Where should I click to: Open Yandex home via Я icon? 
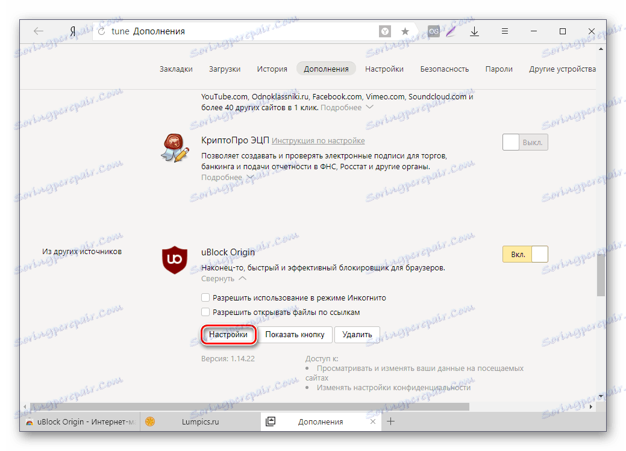pyautogui.click(x=73, y=31)
